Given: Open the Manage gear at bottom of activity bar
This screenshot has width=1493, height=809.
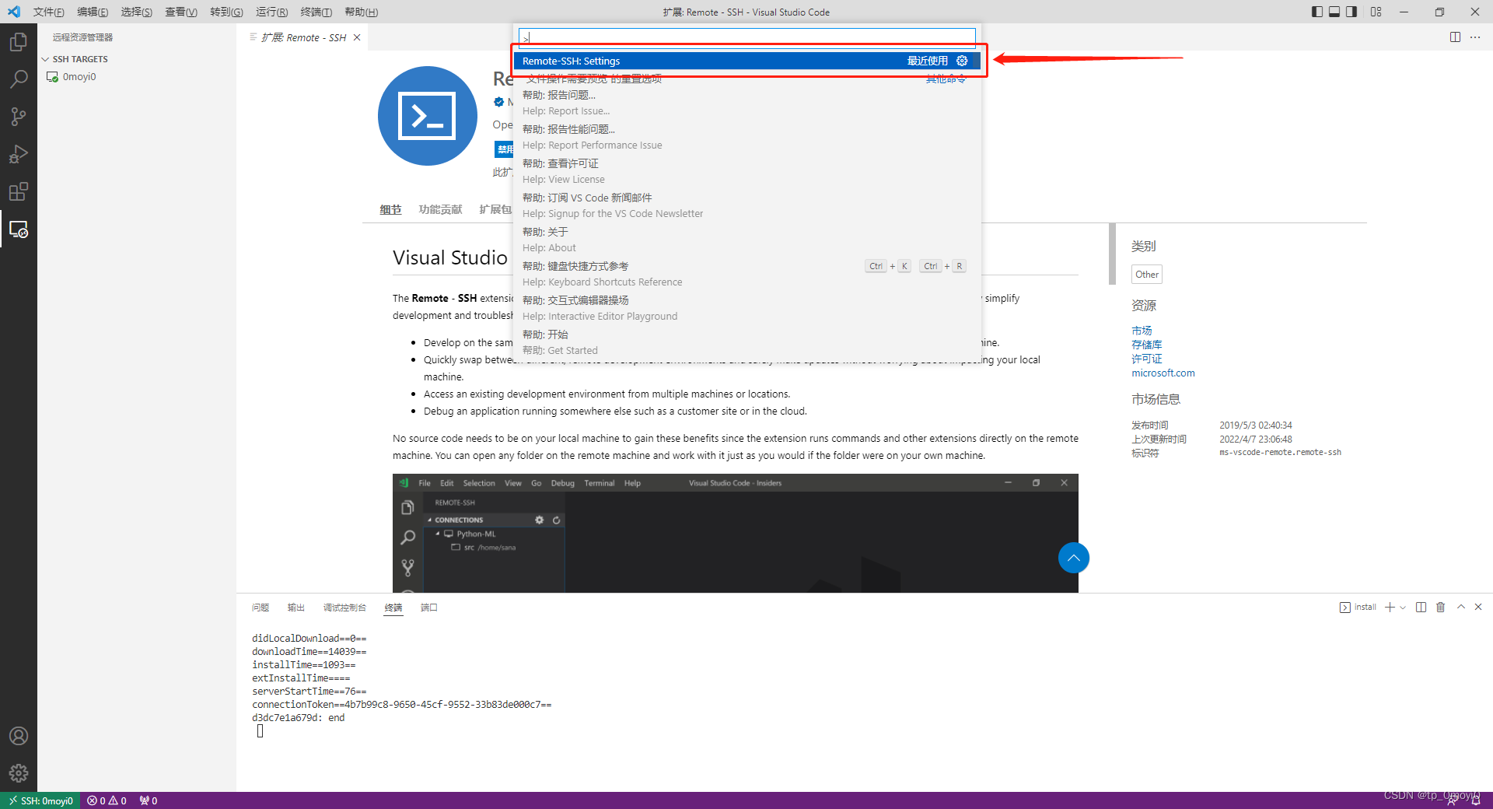Looking at the screenshot, I should pyautogui.click(x=19, y=773).
